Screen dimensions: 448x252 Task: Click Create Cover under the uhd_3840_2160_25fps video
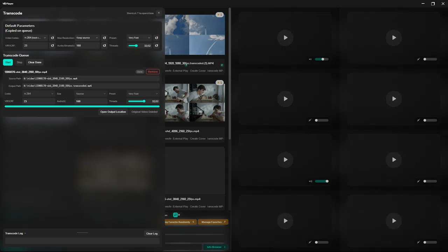198,206
